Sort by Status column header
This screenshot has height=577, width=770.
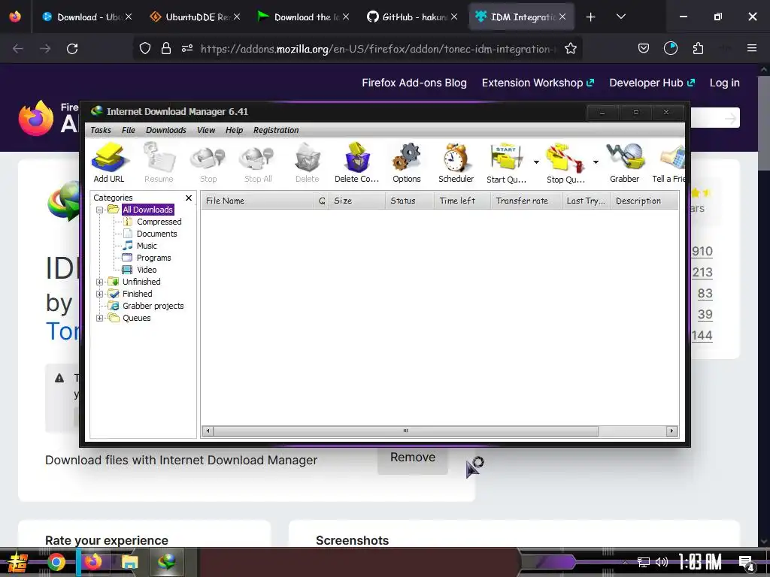pos(410,201)
